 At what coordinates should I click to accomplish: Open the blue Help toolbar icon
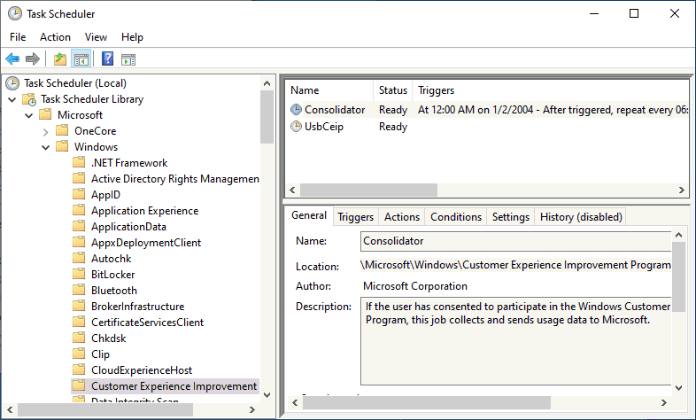(107, 58)
